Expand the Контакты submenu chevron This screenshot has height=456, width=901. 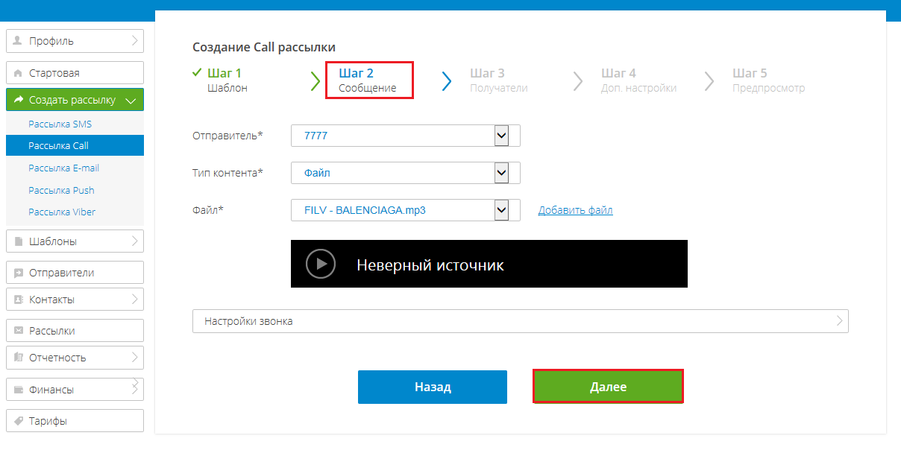pyautogui.click(x=135, y=300)
